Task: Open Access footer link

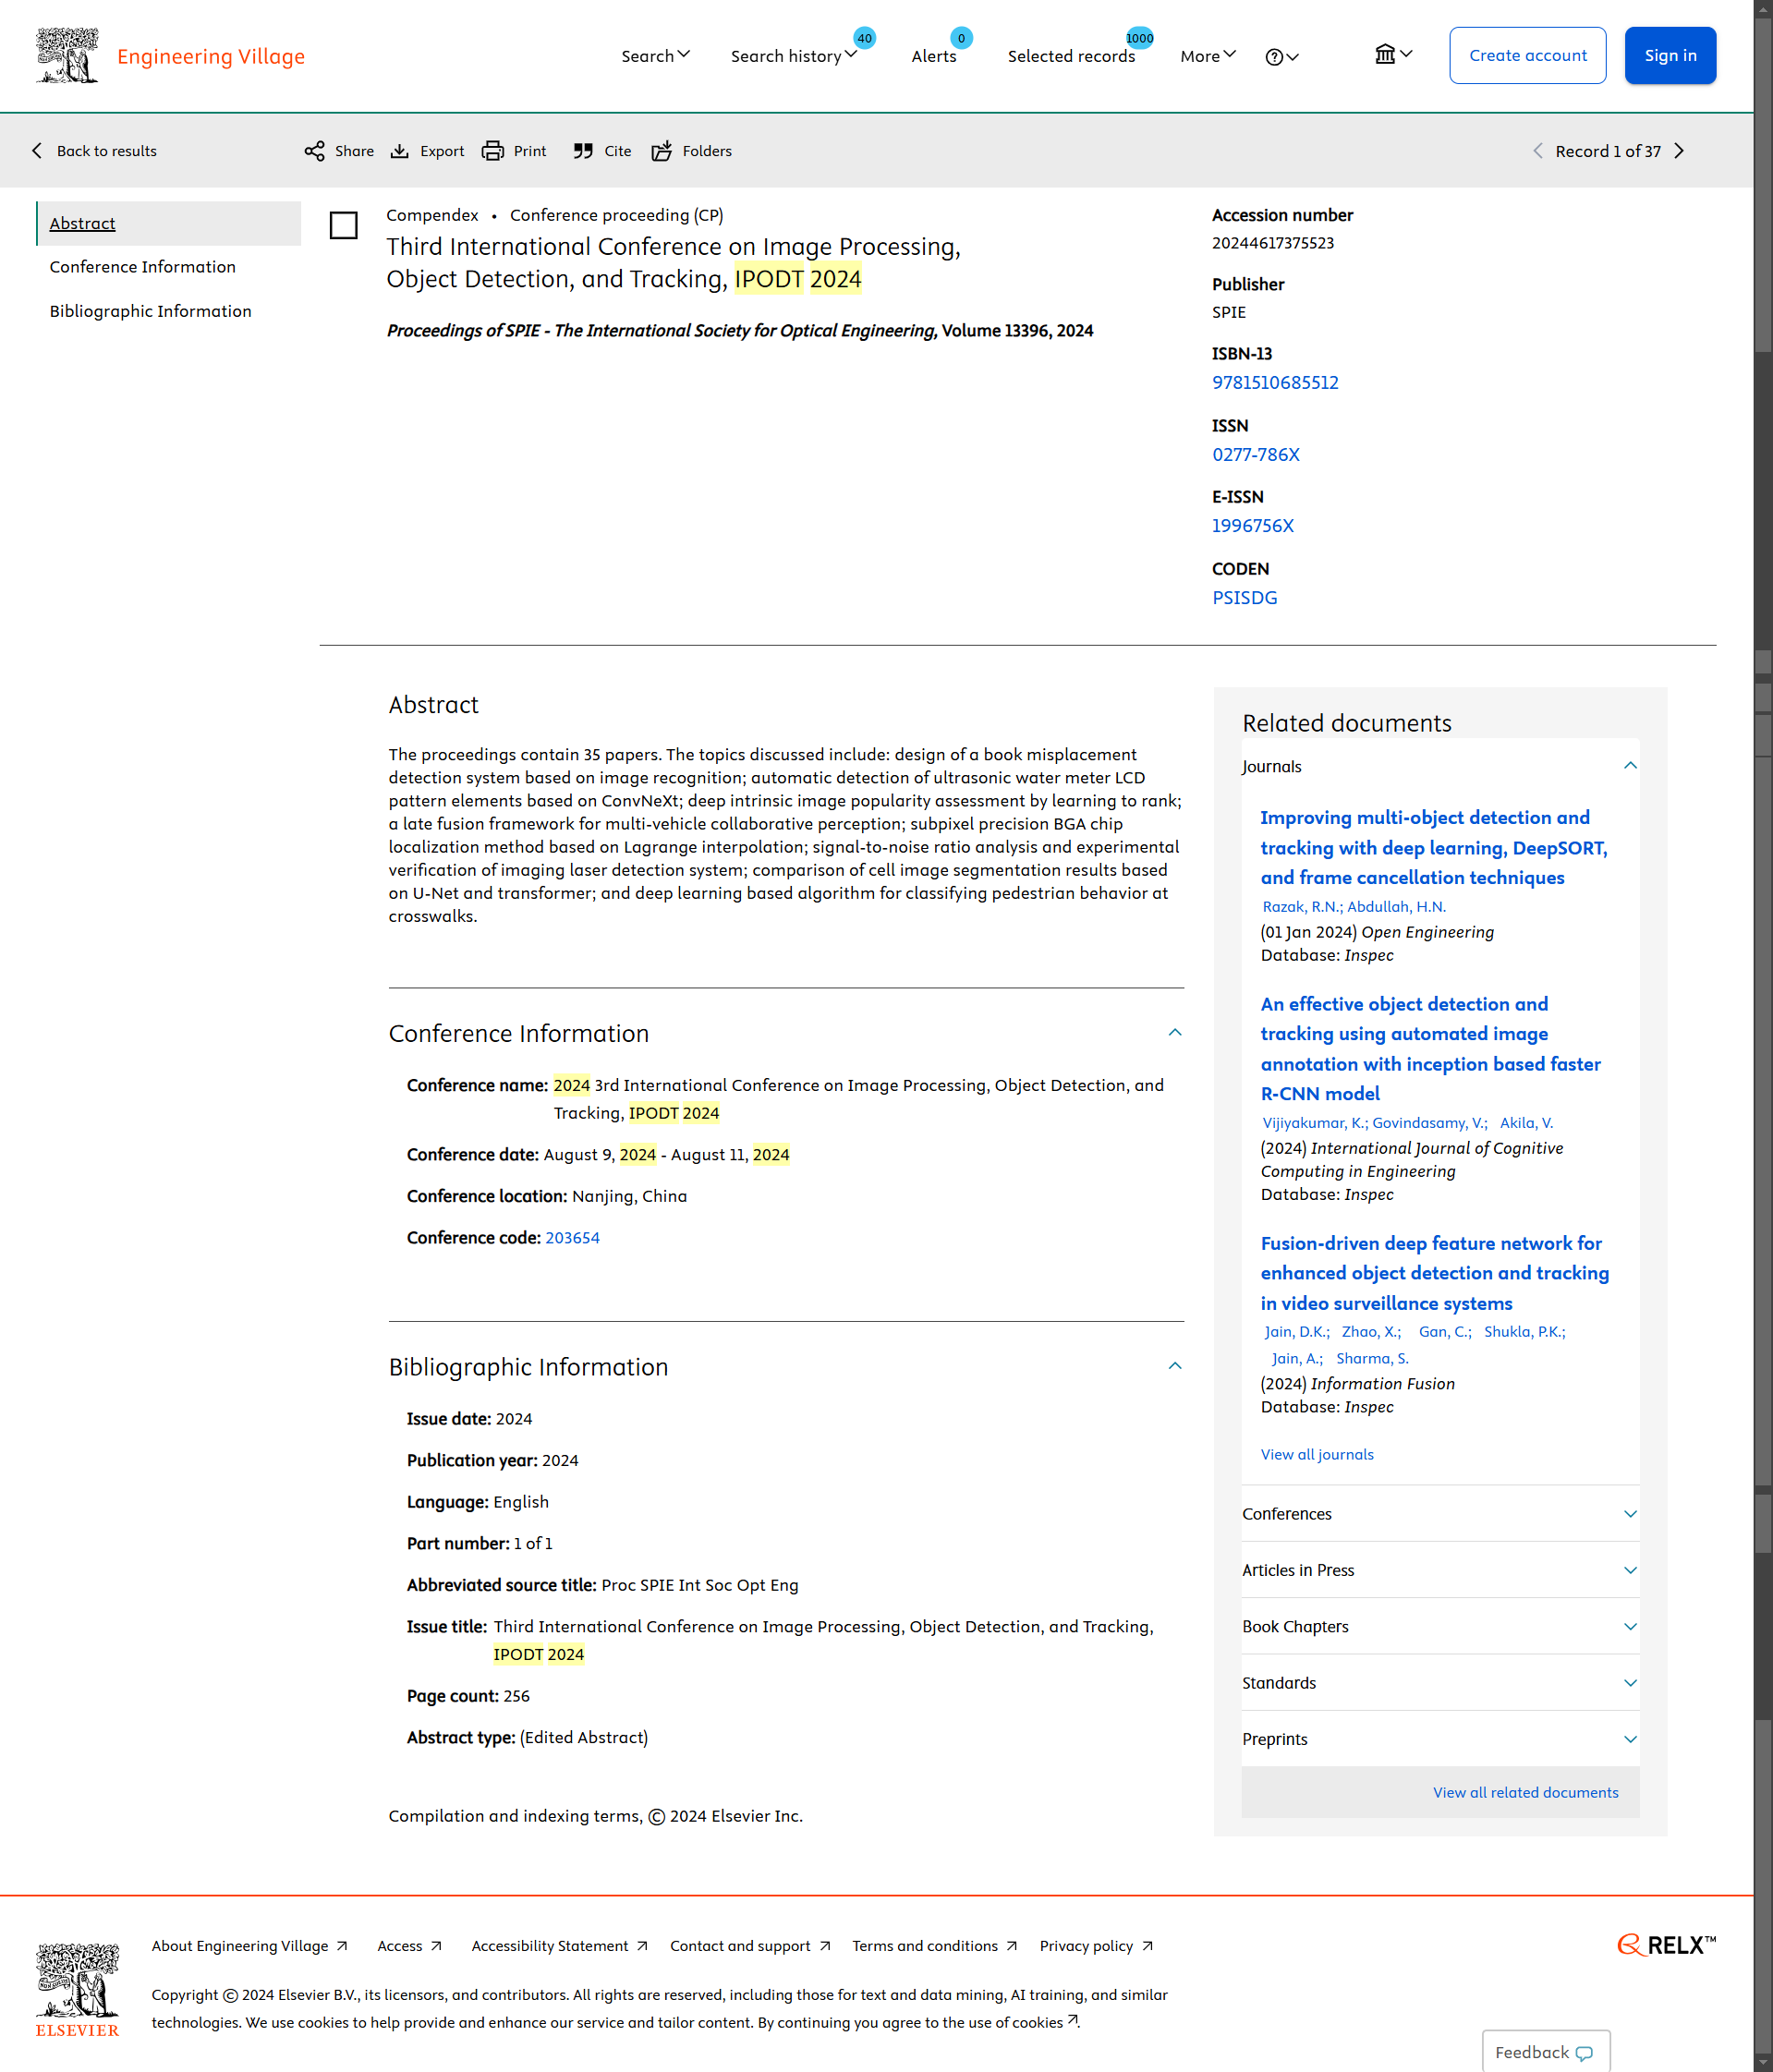Action: (409, 1946)
